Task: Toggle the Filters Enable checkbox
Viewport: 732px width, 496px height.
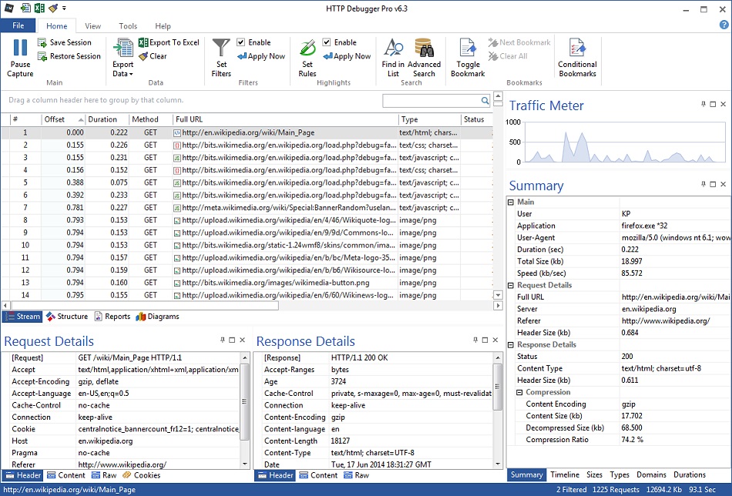Action: point(241,42)
